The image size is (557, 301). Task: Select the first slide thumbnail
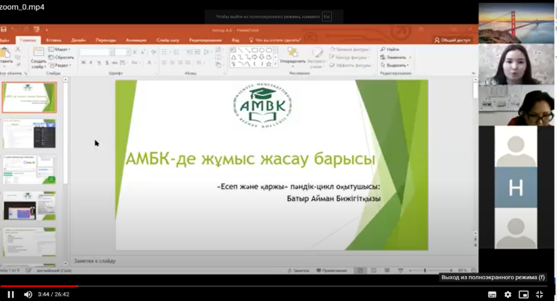[x=29, y=97]
